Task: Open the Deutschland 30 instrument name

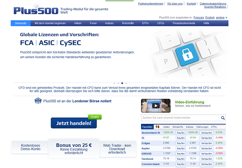Action: point(151,133)
